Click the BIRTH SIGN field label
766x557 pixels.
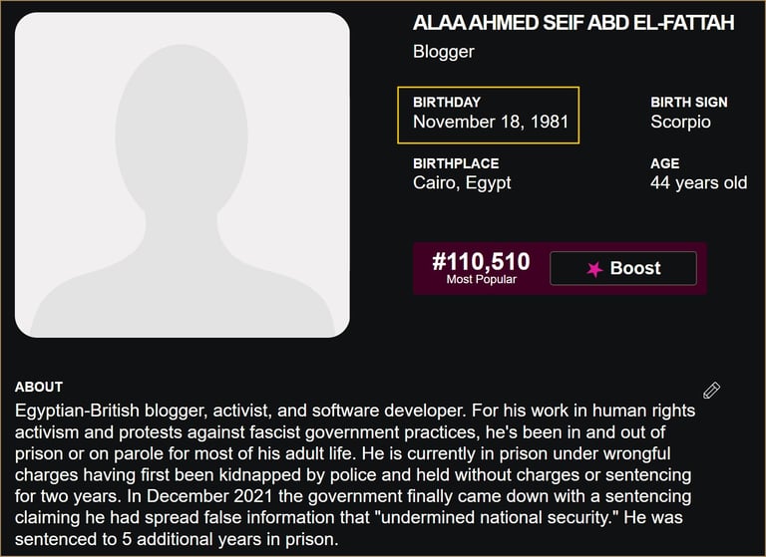688,102
